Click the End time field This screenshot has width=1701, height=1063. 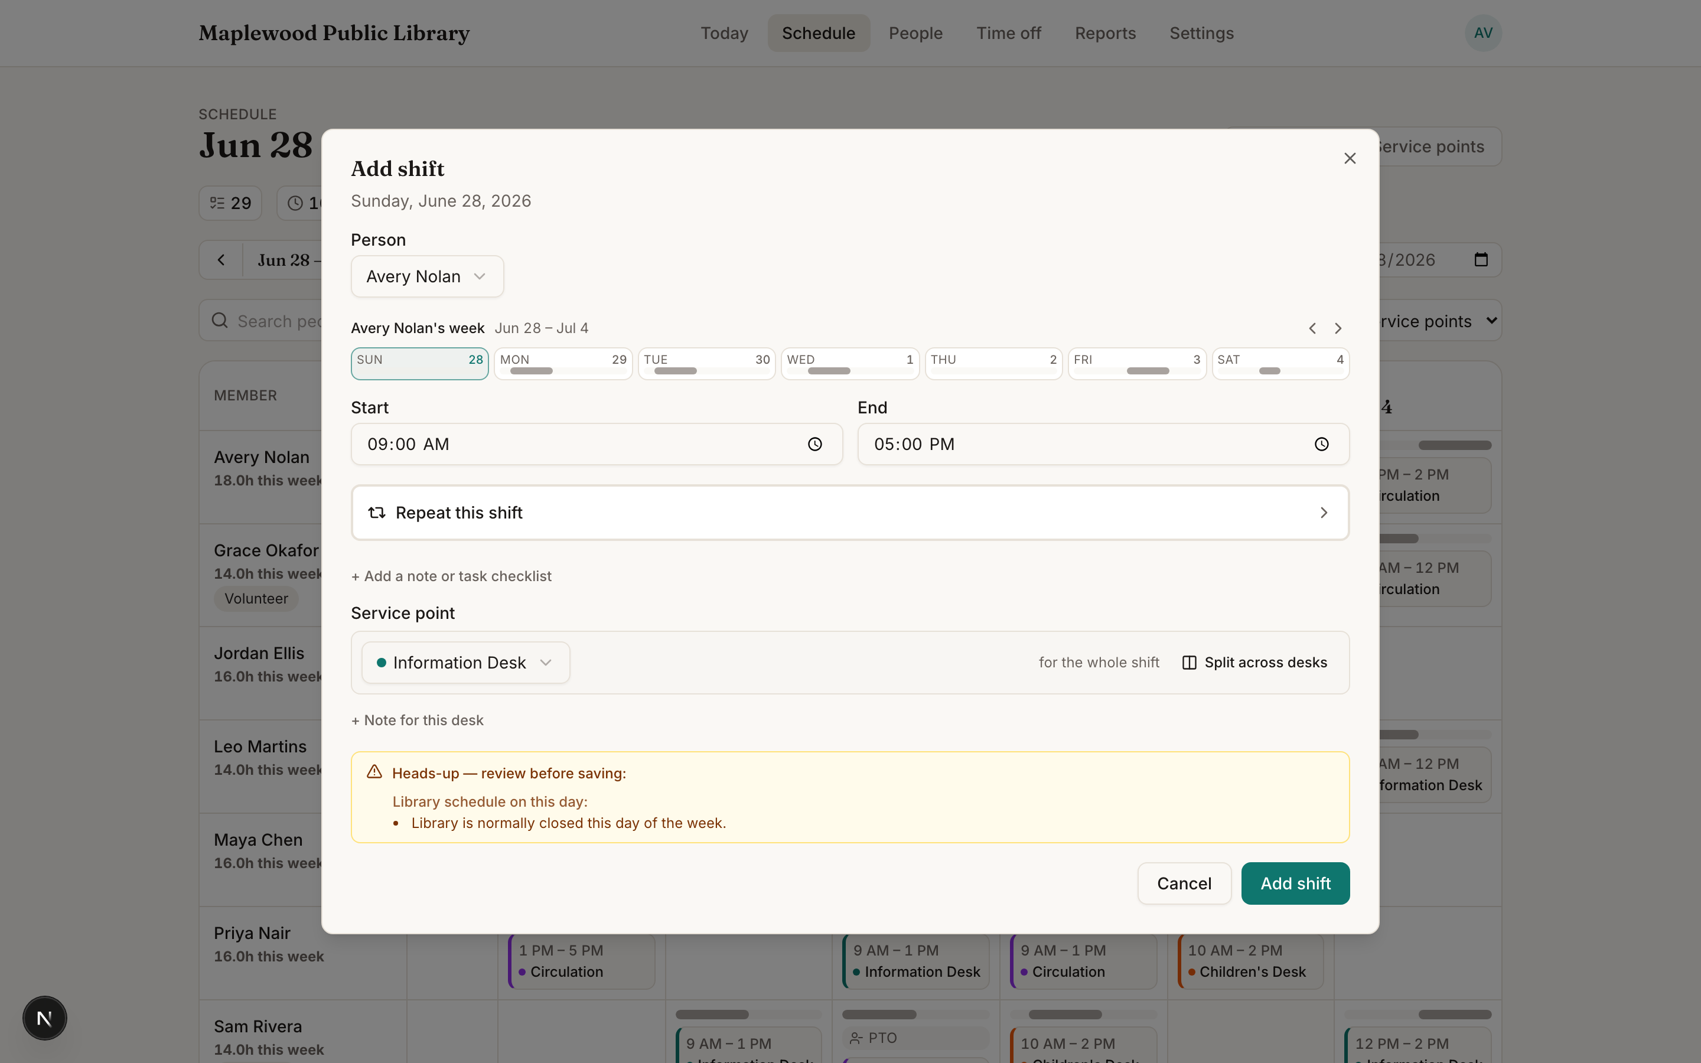tap(1103, 444)
